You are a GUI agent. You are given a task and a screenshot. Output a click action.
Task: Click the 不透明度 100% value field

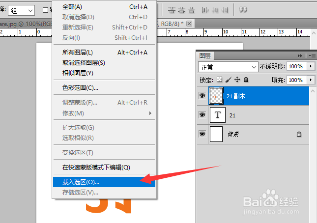point(297,66)
